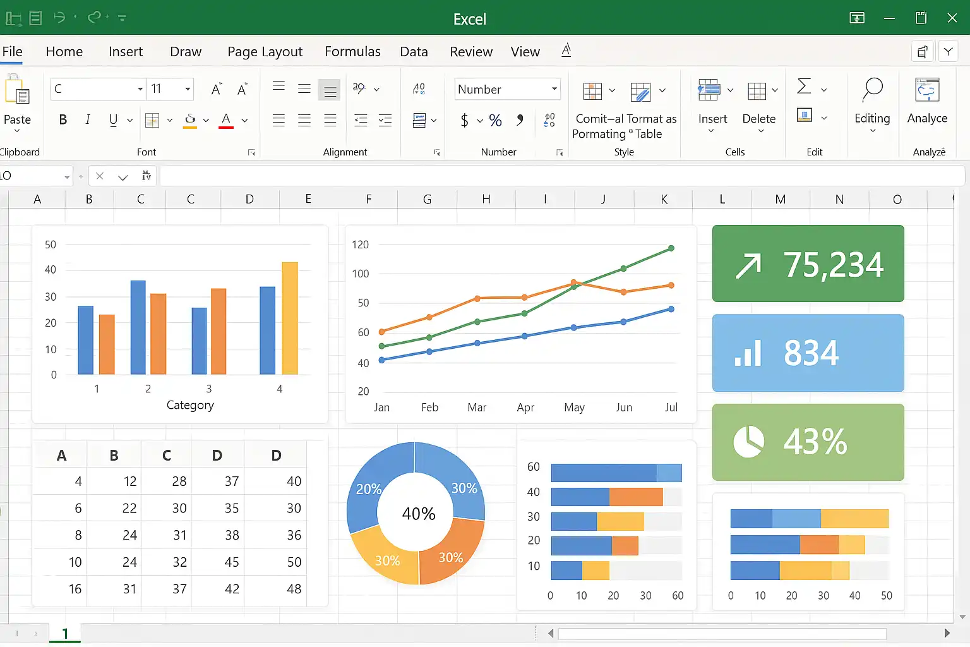Open the Number format dropdown
The image size is (970, 647).
click(554, 89)
